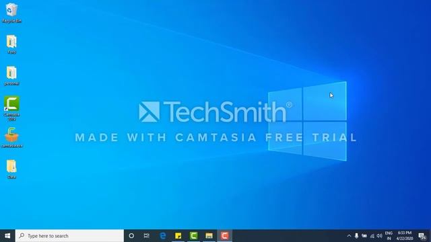The height and width of the screenshot is (242, 431).
Task: Select the Camtasia 2019 desktop shortcut
Action: click(11, 108)
